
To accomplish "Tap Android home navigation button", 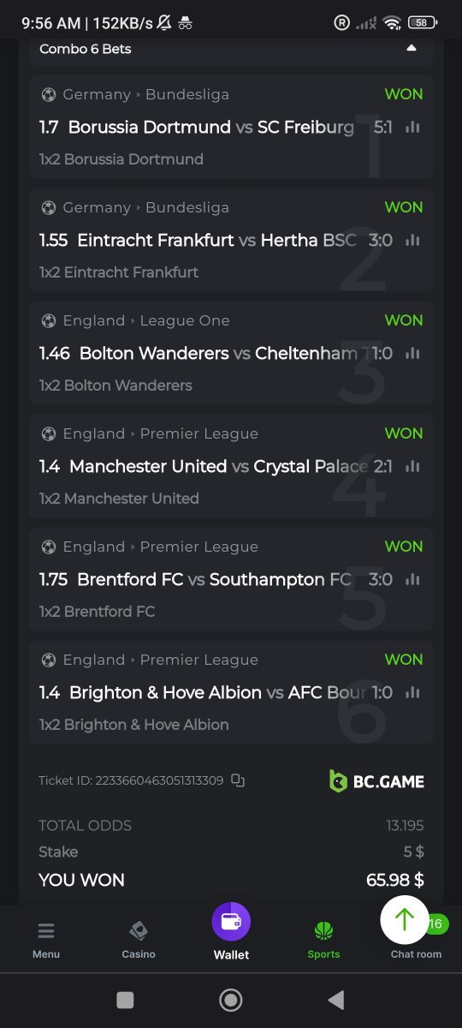I will tap(231, 1000).
